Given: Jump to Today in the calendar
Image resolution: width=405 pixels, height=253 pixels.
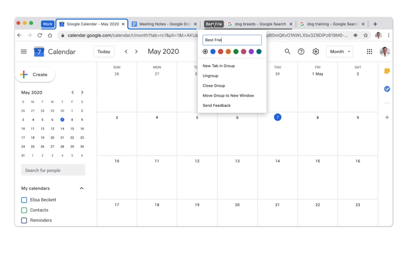Looking at the screenshot, I should point(104,52).
